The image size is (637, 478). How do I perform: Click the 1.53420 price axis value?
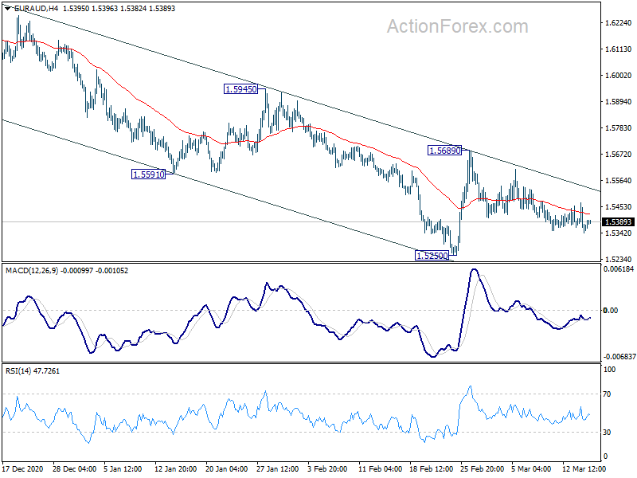(619, 233)
